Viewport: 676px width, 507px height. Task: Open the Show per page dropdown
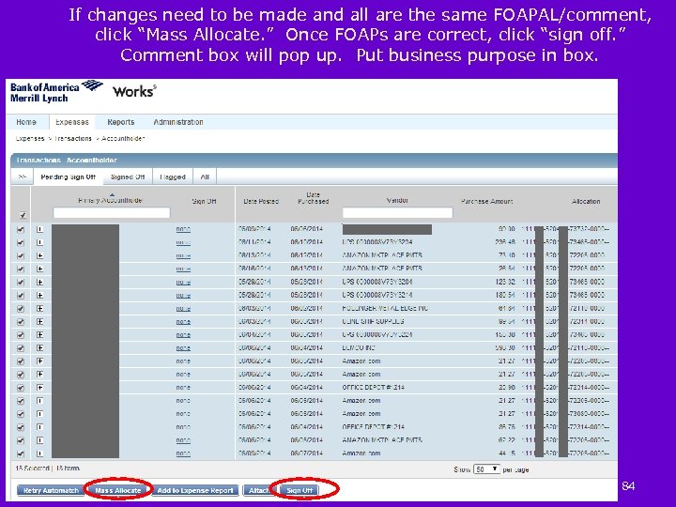click(x=486, y=469)
